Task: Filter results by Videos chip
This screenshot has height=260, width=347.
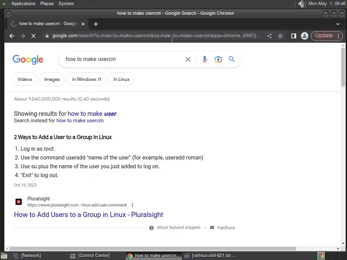Action: click(x=25, y=79)
